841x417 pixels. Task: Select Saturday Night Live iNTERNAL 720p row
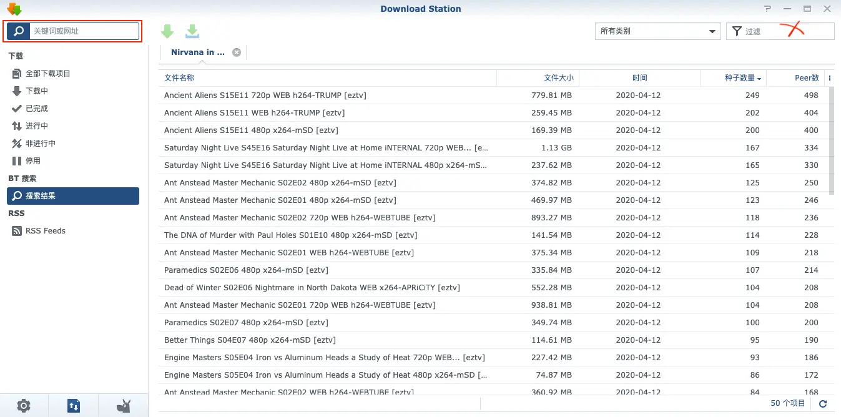click(x=493, y=148)
